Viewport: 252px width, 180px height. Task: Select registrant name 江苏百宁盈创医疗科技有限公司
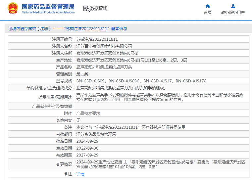[x=104, y=46]
